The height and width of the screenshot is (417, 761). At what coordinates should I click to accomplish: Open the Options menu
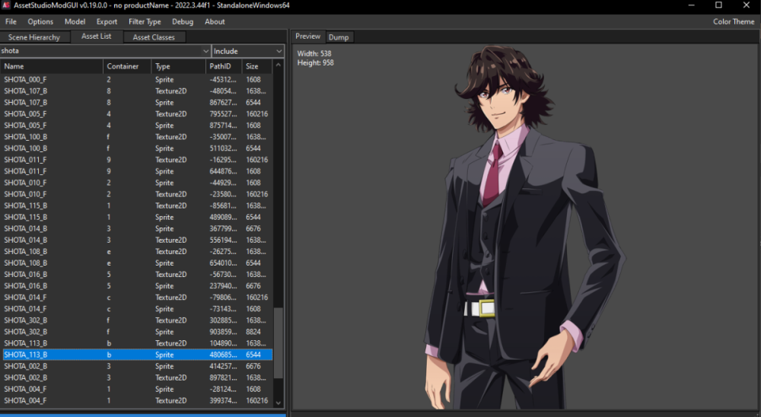pos(40,21)
